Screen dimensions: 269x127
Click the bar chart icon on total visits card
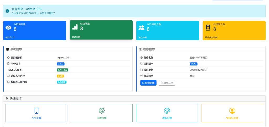click(x=75, y=27)
